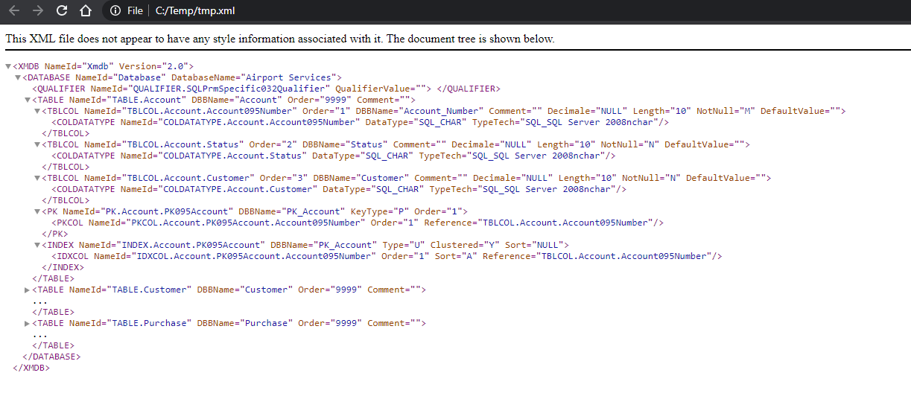The width and height of the screenshot is (911, 396).
Task: Collapse the PK.Account.PK095Account node
Action: click(38, 211)
